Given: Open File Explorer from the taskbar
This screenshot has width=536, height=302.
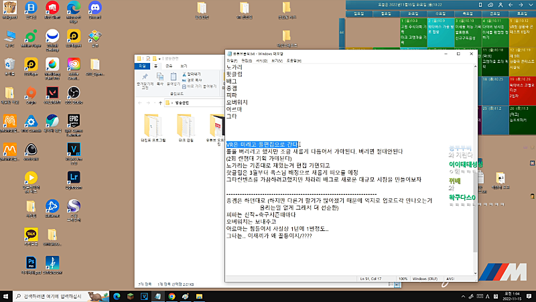Looking at the screenshot, I should click(199, 296).
